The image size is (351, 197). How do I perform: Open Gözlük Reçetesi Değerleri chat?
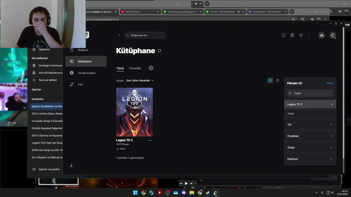pos(47,128)
